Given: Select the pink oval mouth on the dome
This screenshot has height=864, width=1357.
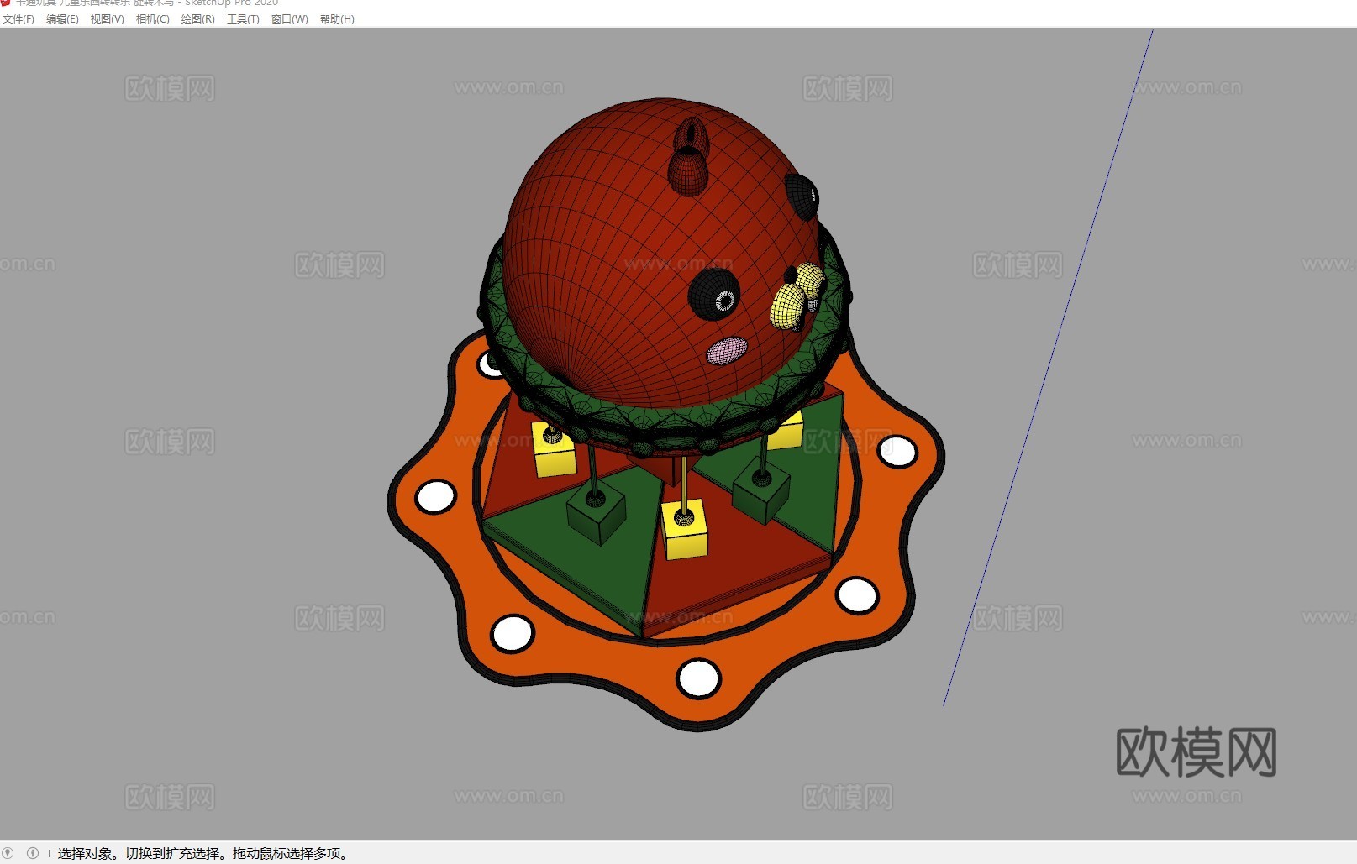Looking at the screenshot, I should 726,350.
